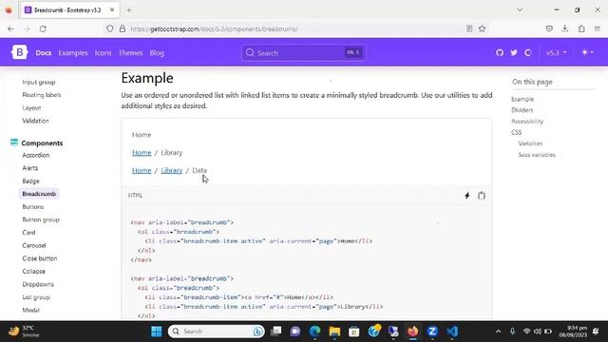Image resolution: width=608 pixels, height=342 pixels.
Task: Open the browser hamburger menu
Action: pos(598,28)
